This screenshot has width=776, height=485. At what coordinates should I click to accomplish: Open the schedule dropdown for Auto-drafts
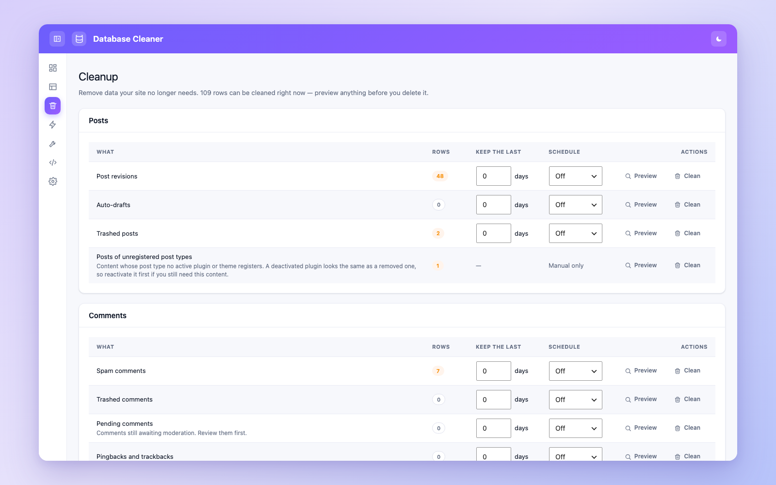tap(576, 205)
